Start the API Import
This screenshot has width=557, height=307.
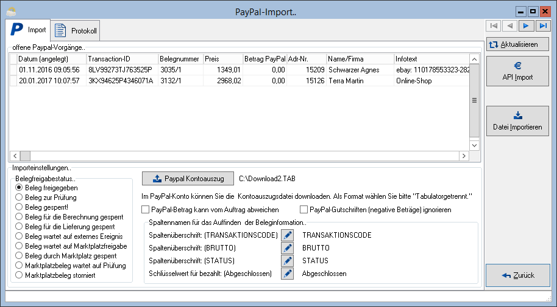pyautogui.click(x=517, y=71)
